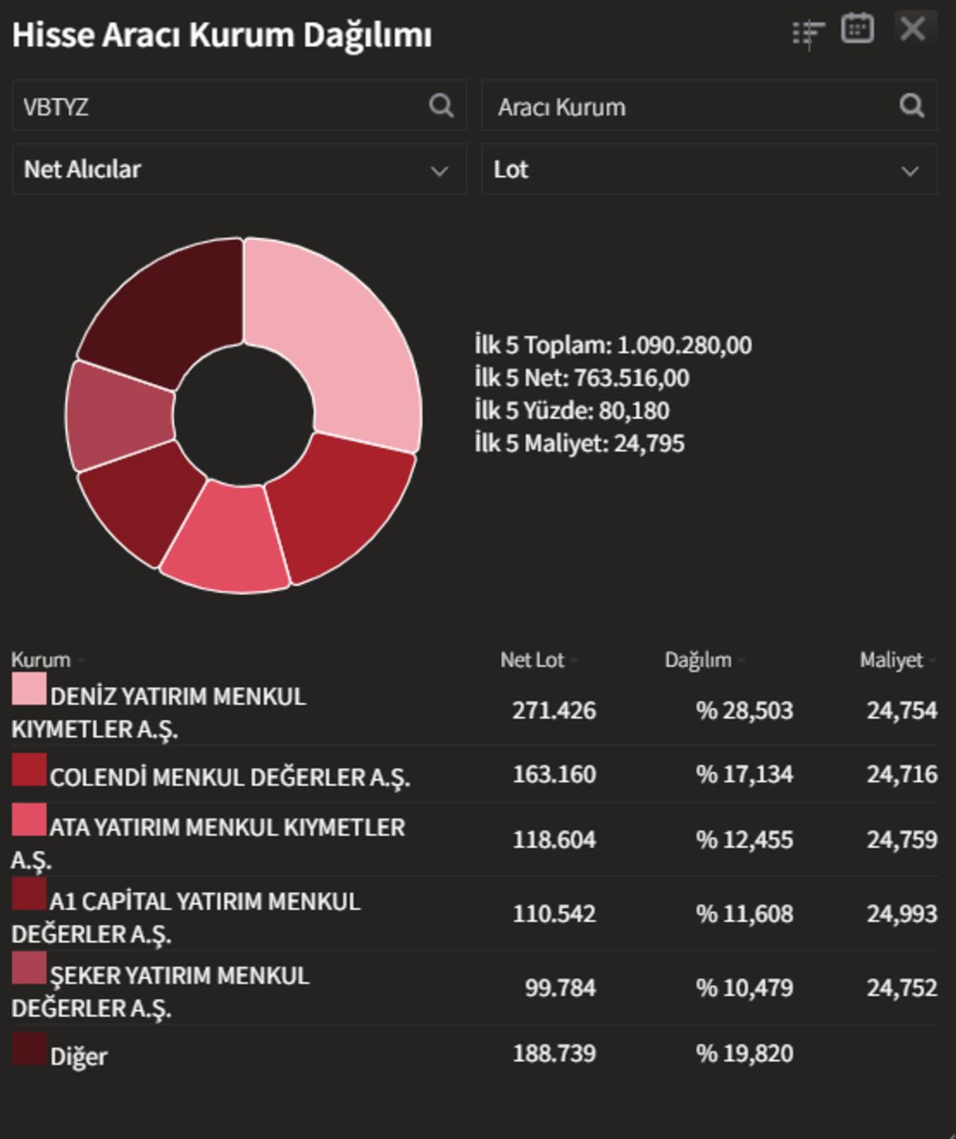Click the İlk 5 Maliyet: 24,795 summary
Screen dimensions: 956x1139
click(x=579, y=443)
